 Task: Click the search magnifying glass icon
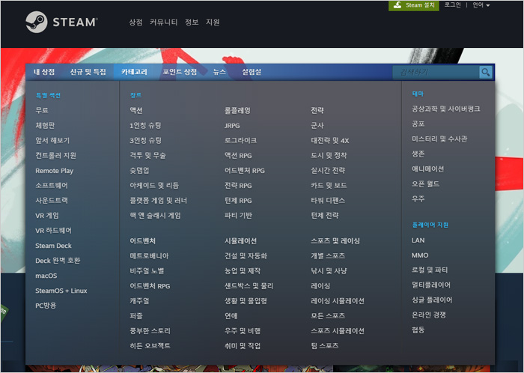pyautogui.click(x=486, y=72)
